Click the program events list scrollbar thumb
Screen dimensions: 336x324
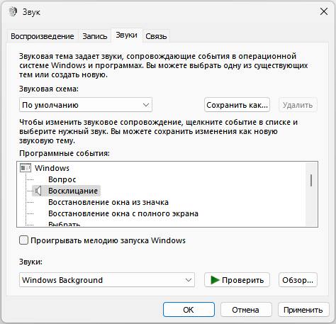click(311, 180)
